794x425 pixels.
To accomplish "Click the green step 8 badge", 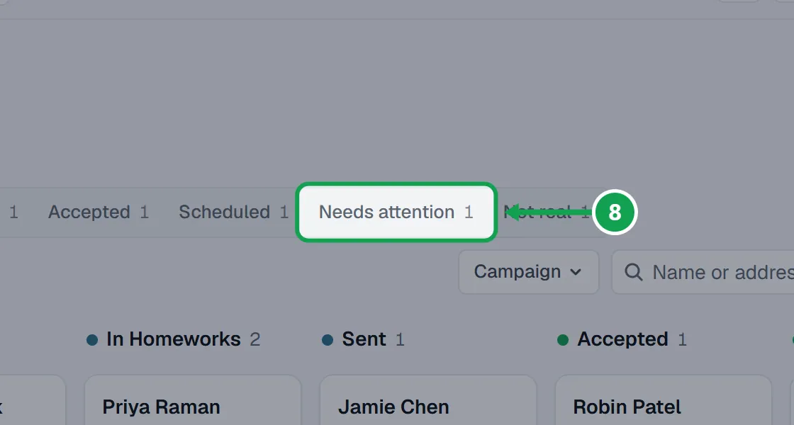I will 615,212.
